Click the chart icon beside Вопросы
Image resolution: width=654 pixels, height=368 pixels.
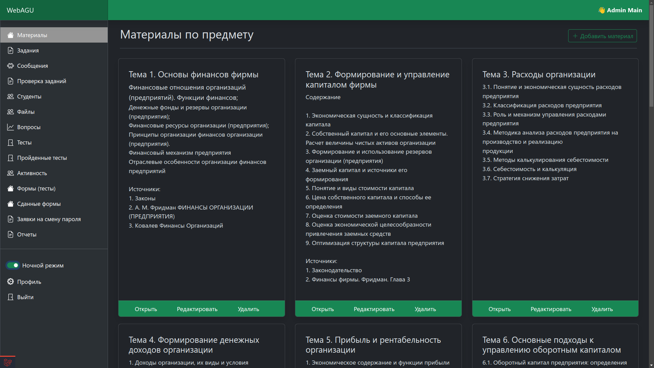point(11,127)
